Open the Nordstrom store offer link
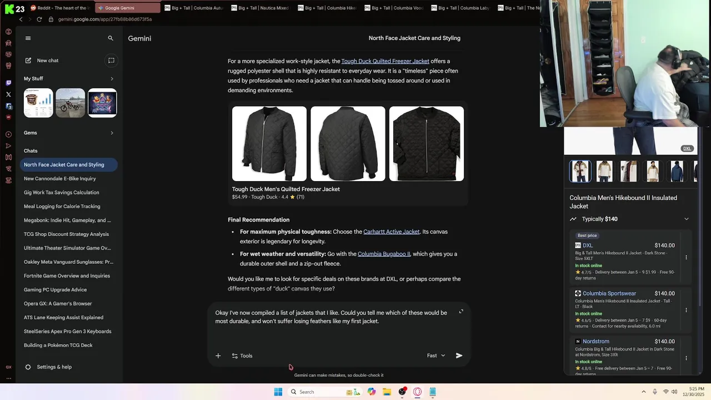The width and height of the screenshot is (711, 400). click(596, 342)
